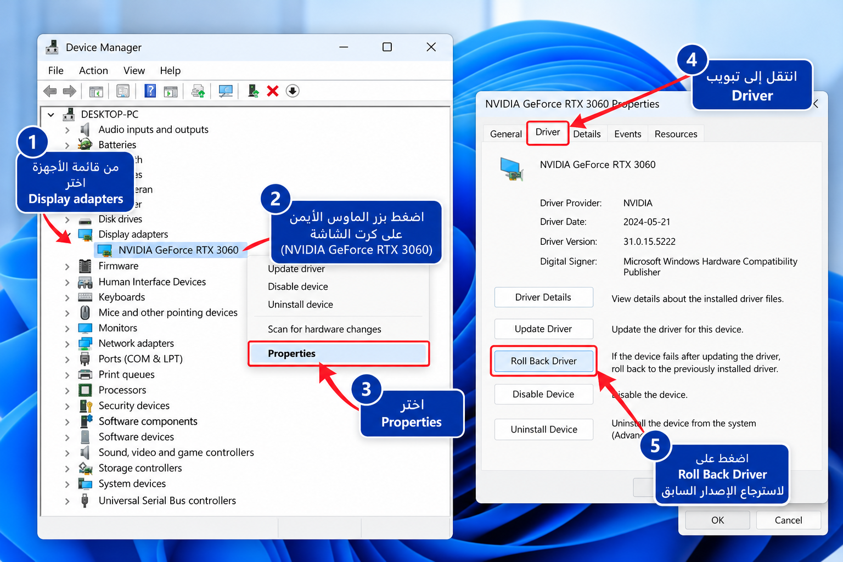Image resolution: width=843 pixels, height=562 pixels.
Task: Click the Roll Back Driver button
Action: point(544,361)
